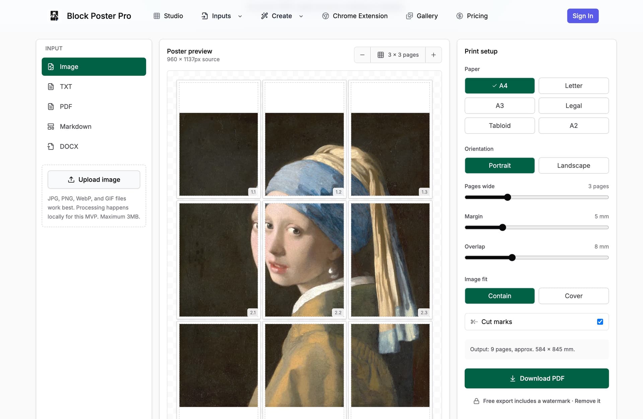Viewport: 643px width, 419px height.
Task: Click the Download PDF button
Action: coord(537,378)
